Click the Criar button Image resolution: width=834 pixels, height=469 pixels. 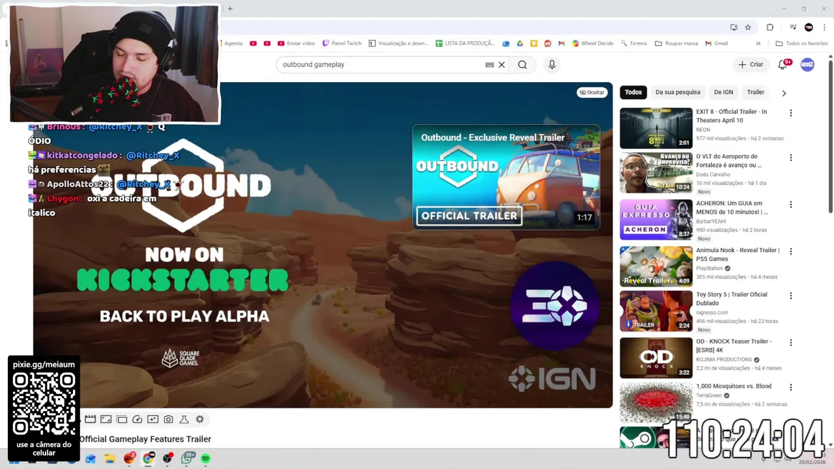(x=751, y=64)
